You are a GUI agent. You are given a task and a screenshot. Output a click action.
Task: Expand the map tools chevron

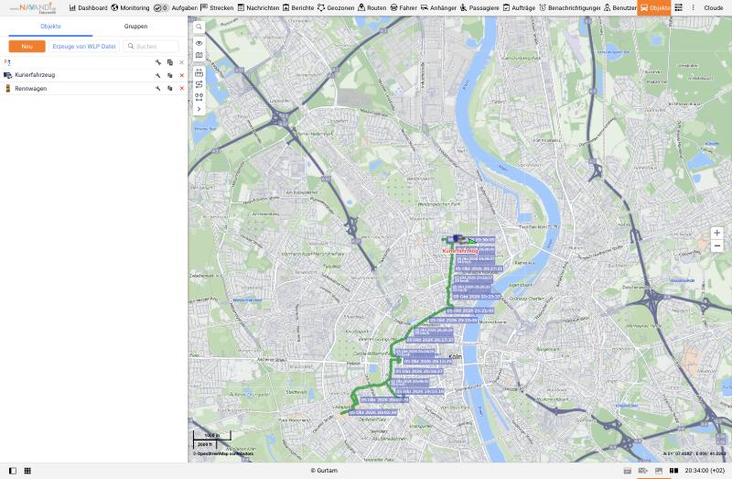click(199, 109)
